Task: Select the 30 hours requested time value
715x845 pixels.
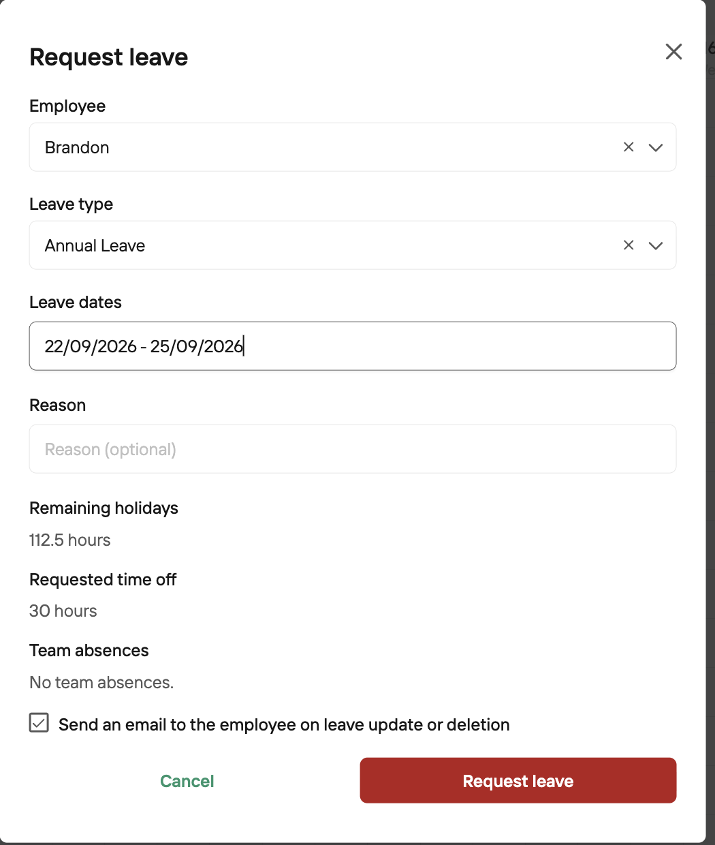Action: click(63, 611)
